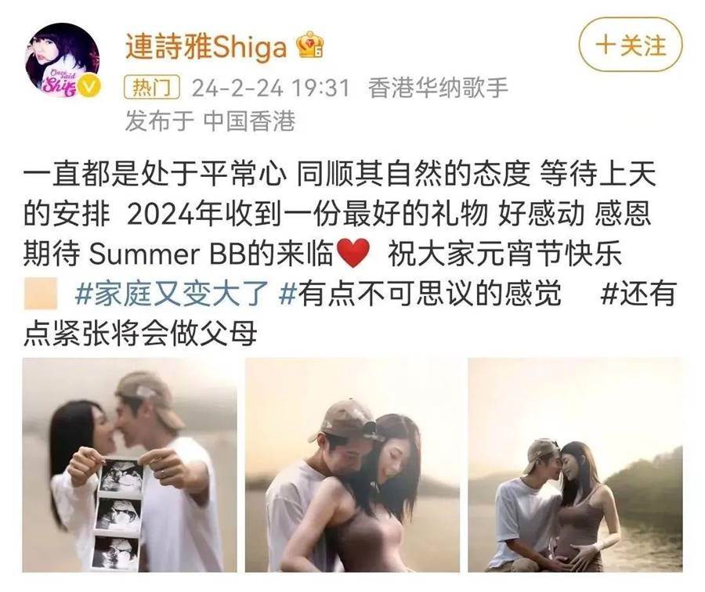Open middle photo of couple embracing
This screenshot has width=705, height=592.
(x=352, y=465)
